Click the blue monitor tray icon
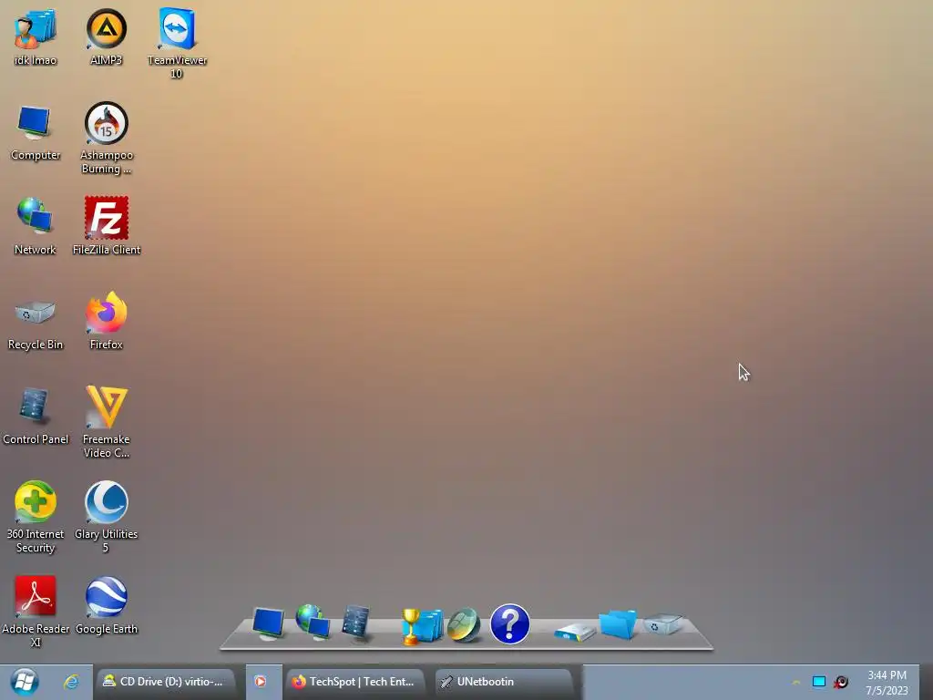 click(819, 682)
